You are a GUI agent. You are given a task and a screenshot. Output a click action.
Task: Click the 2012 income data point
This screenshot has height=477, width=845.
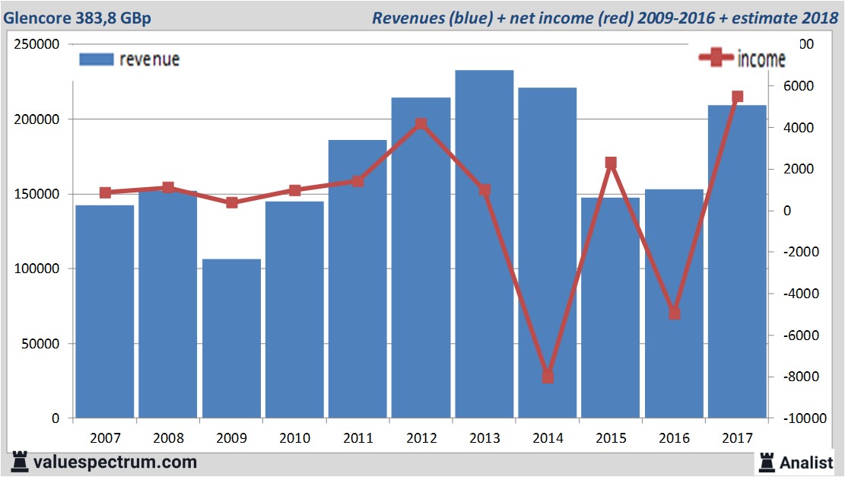[421, 124]
